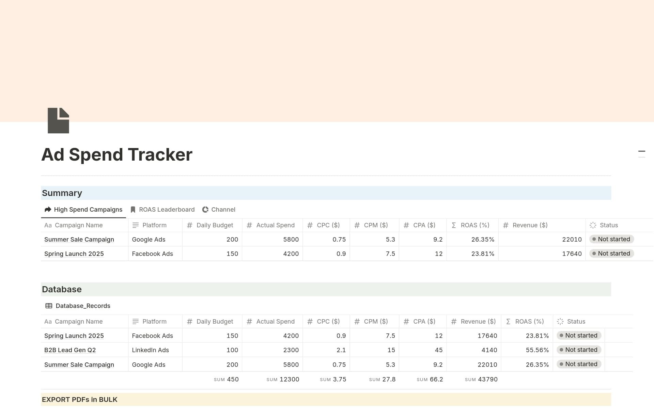Click the bookmark icon beside ROAS Leaderboard
This screenshot has height=408, width=654.
point(133,209)
